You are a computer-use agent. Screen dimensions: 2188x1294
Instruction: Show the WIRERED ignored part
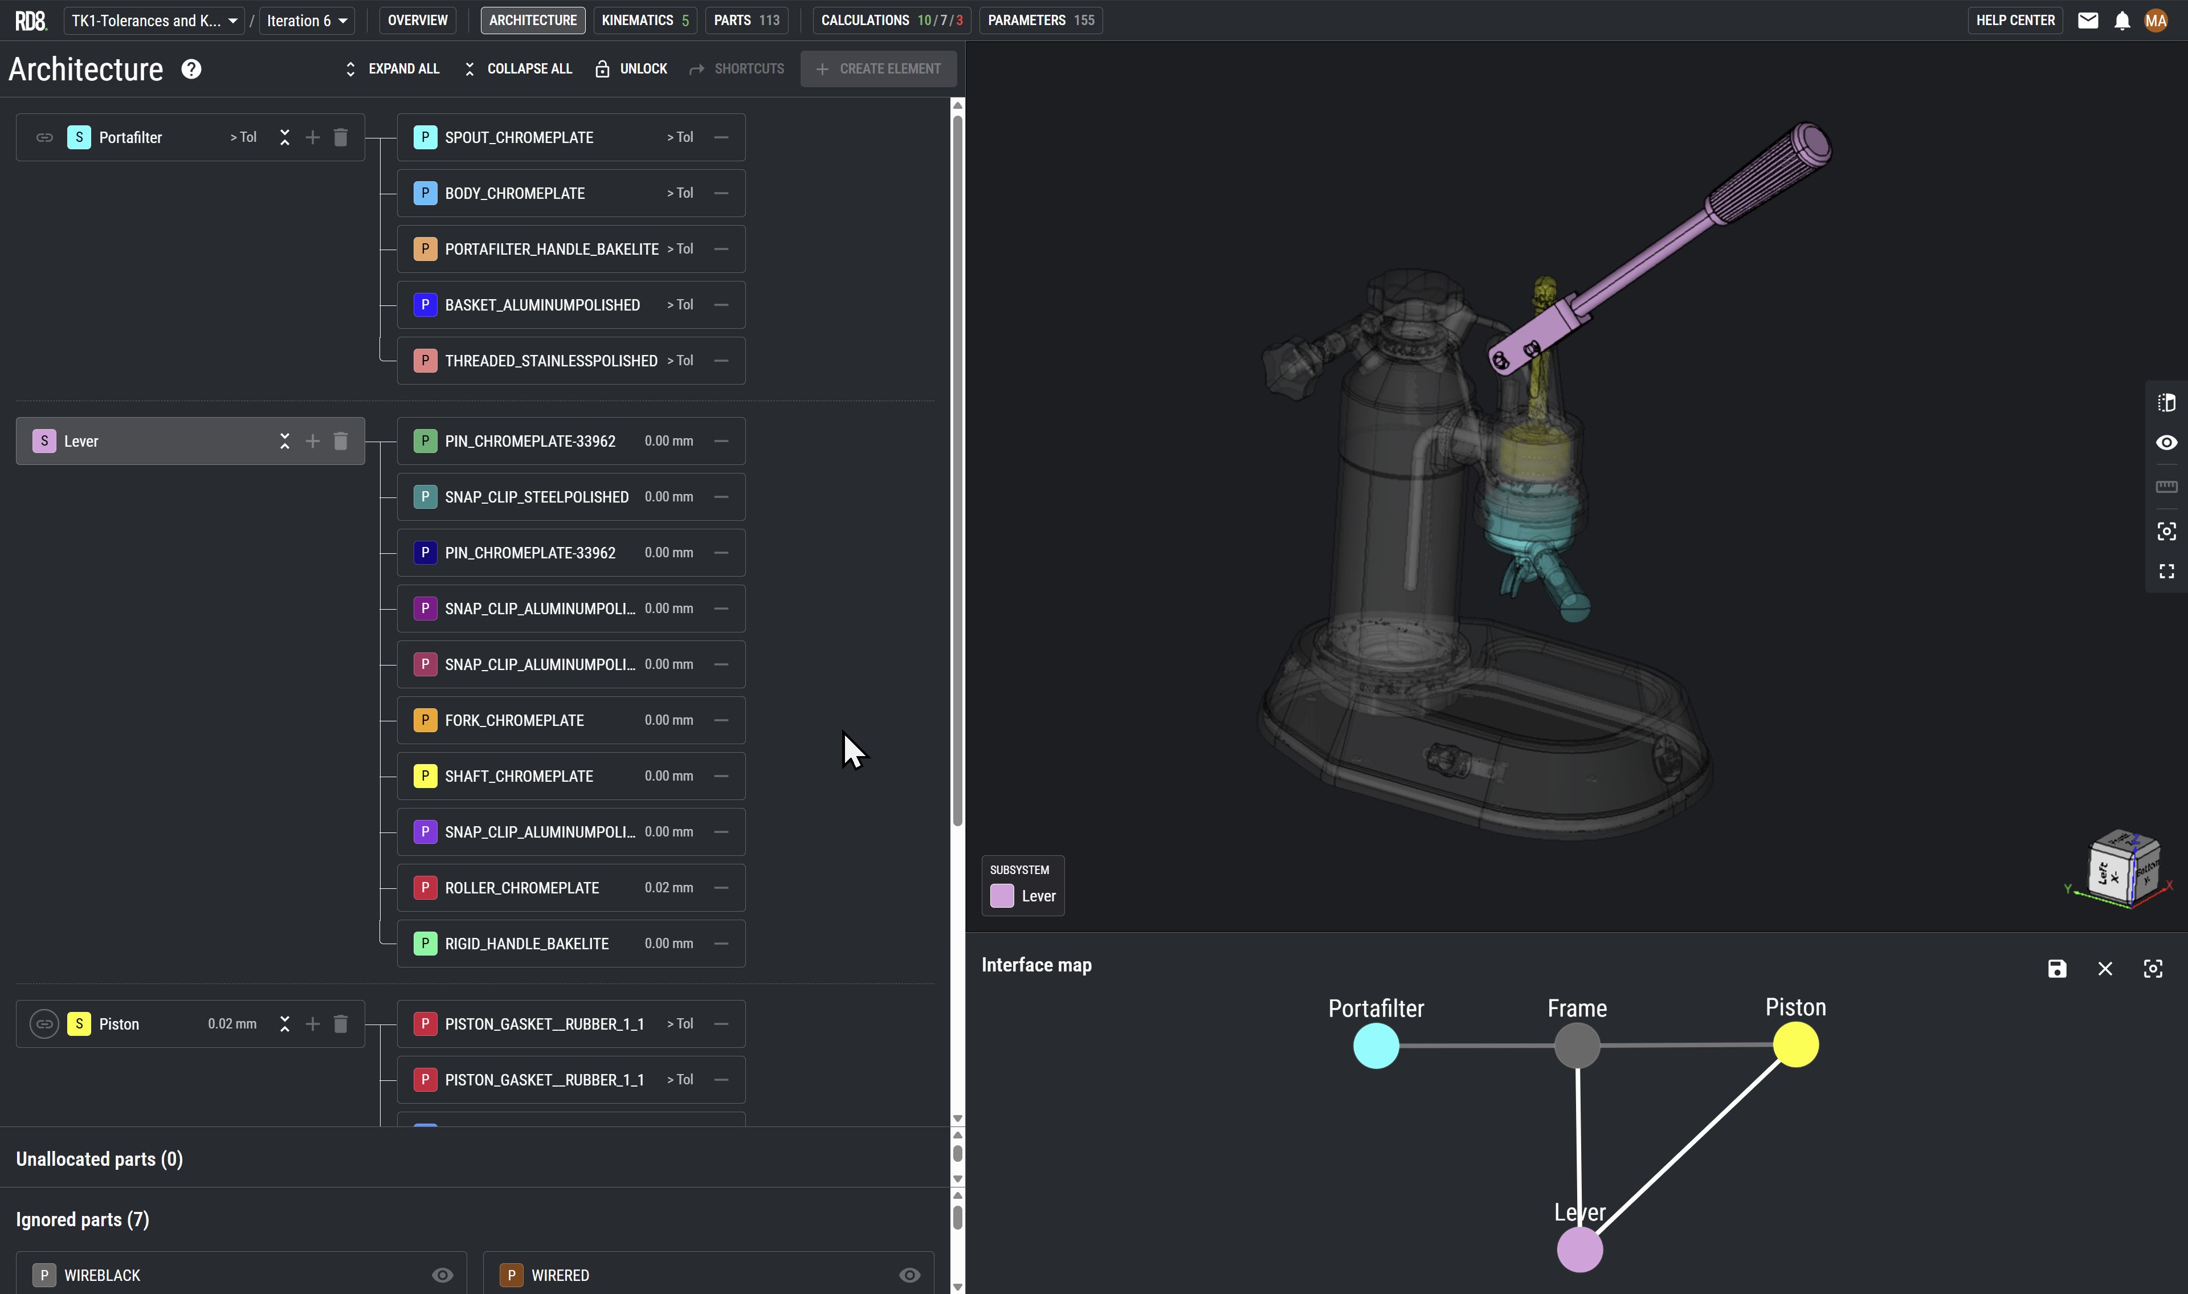click(909, 1275)
